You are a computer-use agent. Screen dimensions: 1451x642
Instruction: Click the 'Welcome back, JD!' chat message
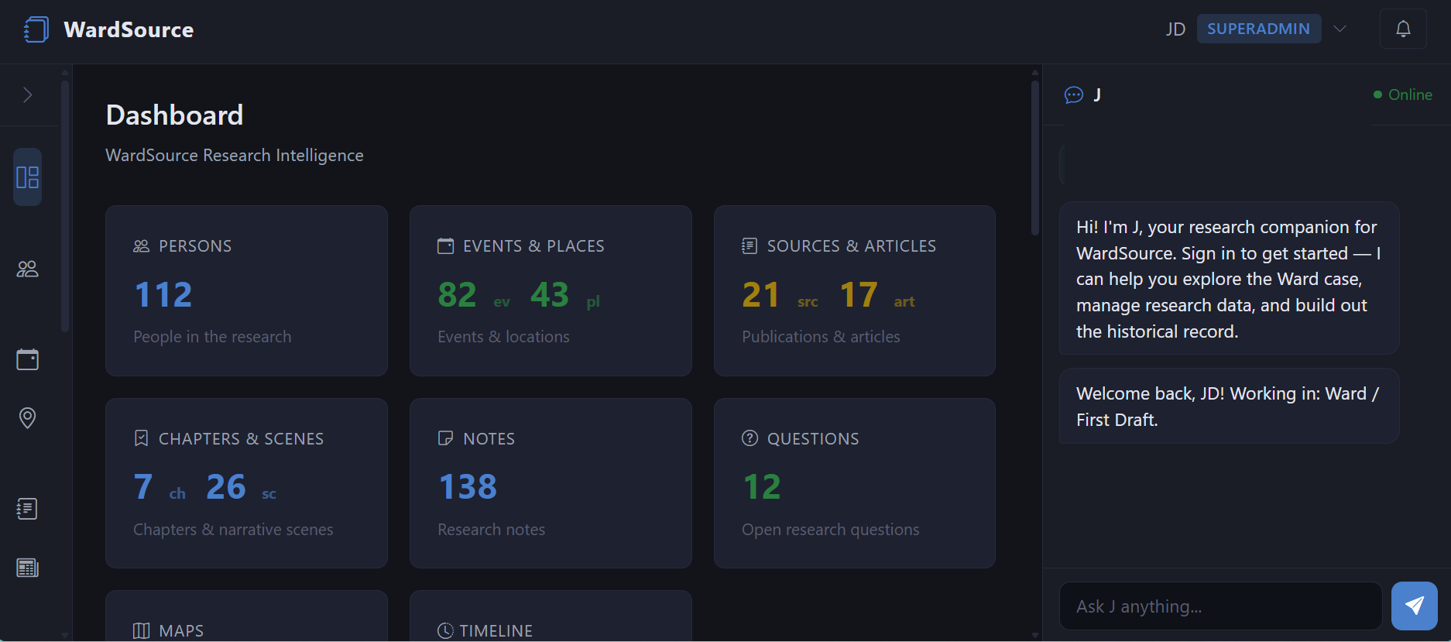pyautogui.click(x=1229, y=406)
